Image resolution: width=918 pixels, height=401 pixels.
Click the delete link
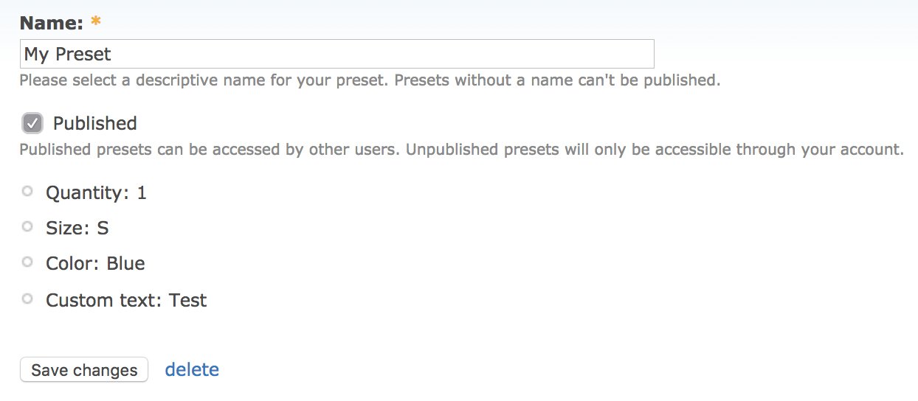point(192,369)
